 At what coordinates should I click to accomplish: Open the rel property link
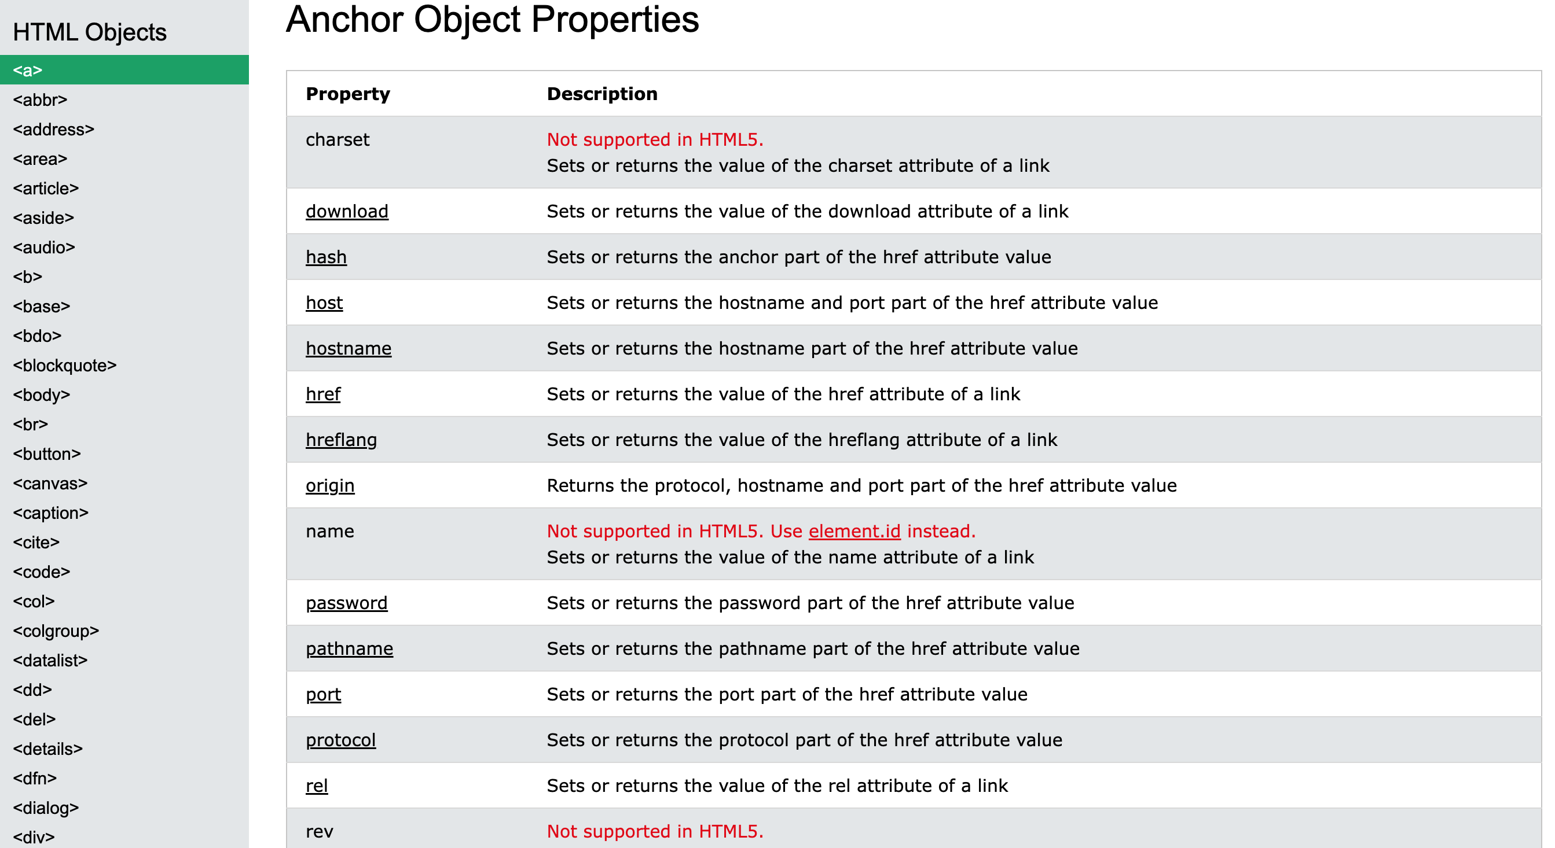click(316, 786)
